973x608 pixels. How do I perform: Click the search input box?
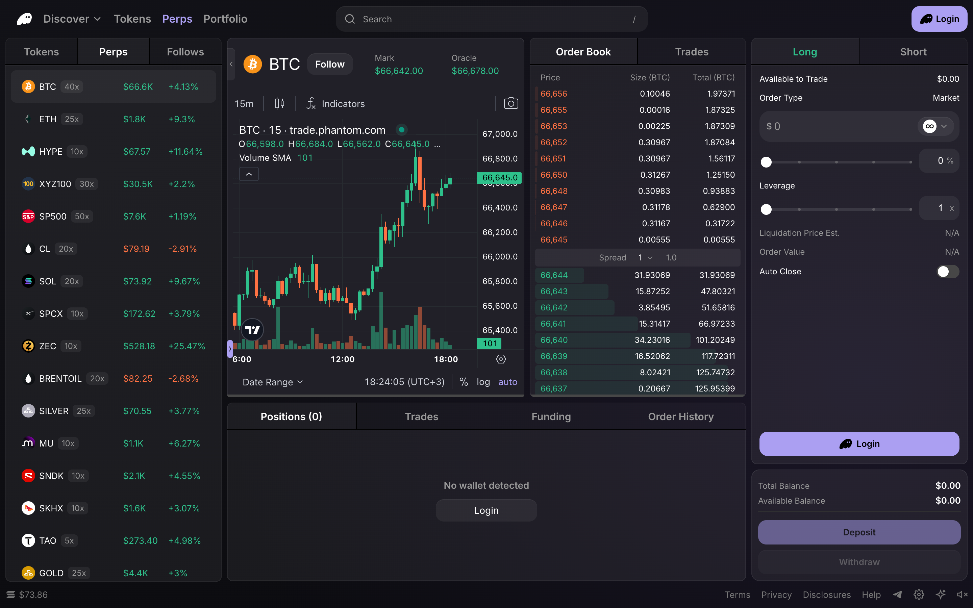[492, 19]
